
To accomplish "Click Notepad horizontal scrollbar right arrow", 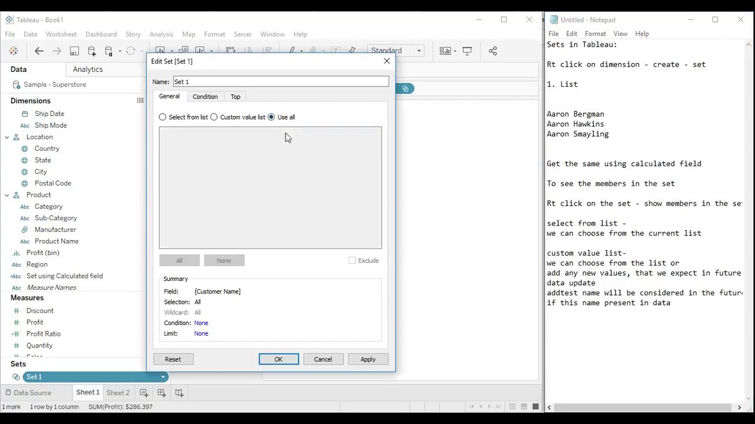I will point(739,407).
